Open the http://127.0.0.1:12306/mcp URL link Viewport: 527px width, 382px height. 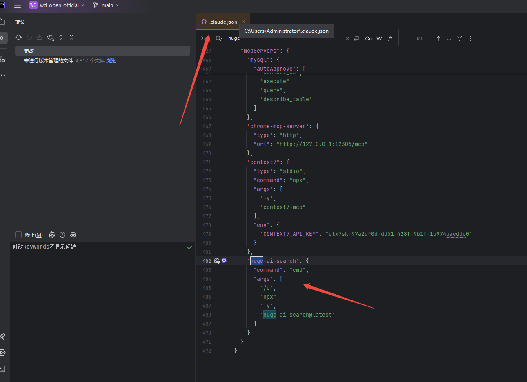point(322,144)
